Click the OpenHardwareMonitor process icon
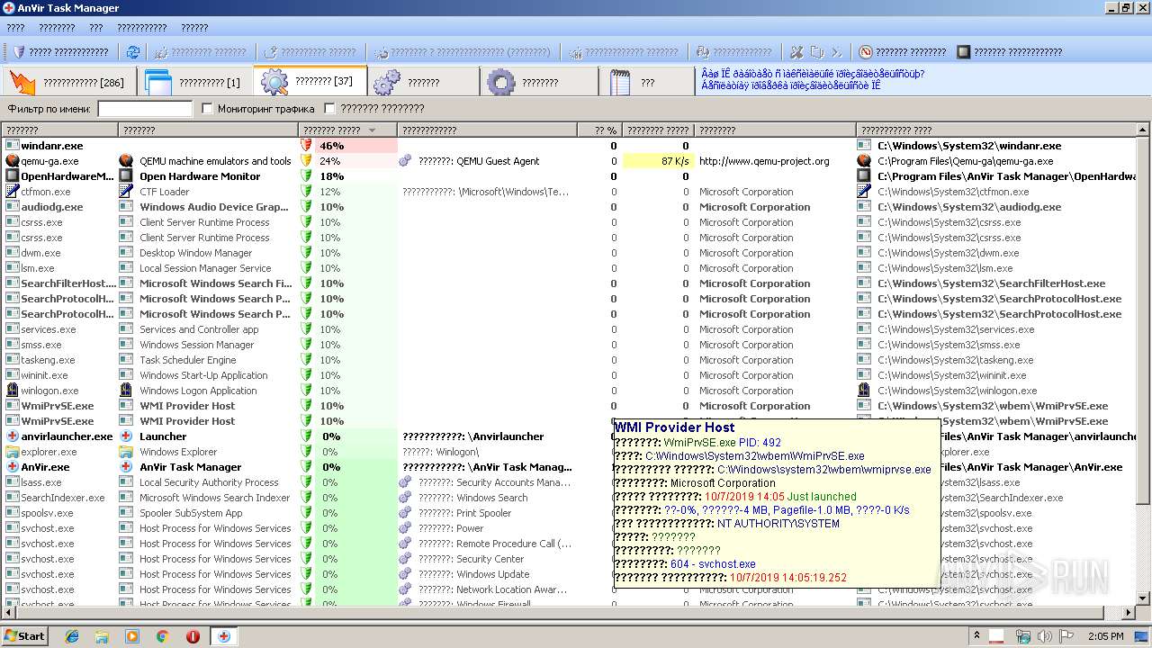Image resolution: width=1152 pixels, height=648 pixels. (13, 176)
